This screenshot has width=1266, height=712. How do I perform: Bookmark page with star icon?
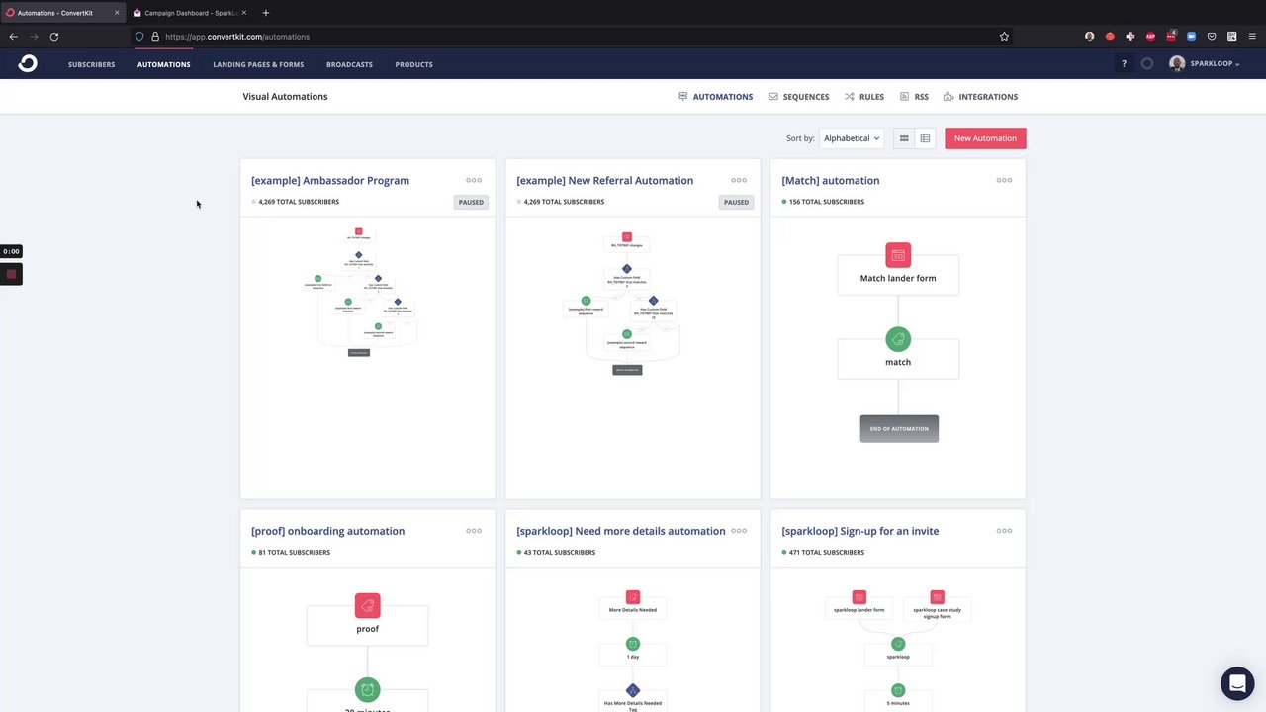pos(1004,37)
